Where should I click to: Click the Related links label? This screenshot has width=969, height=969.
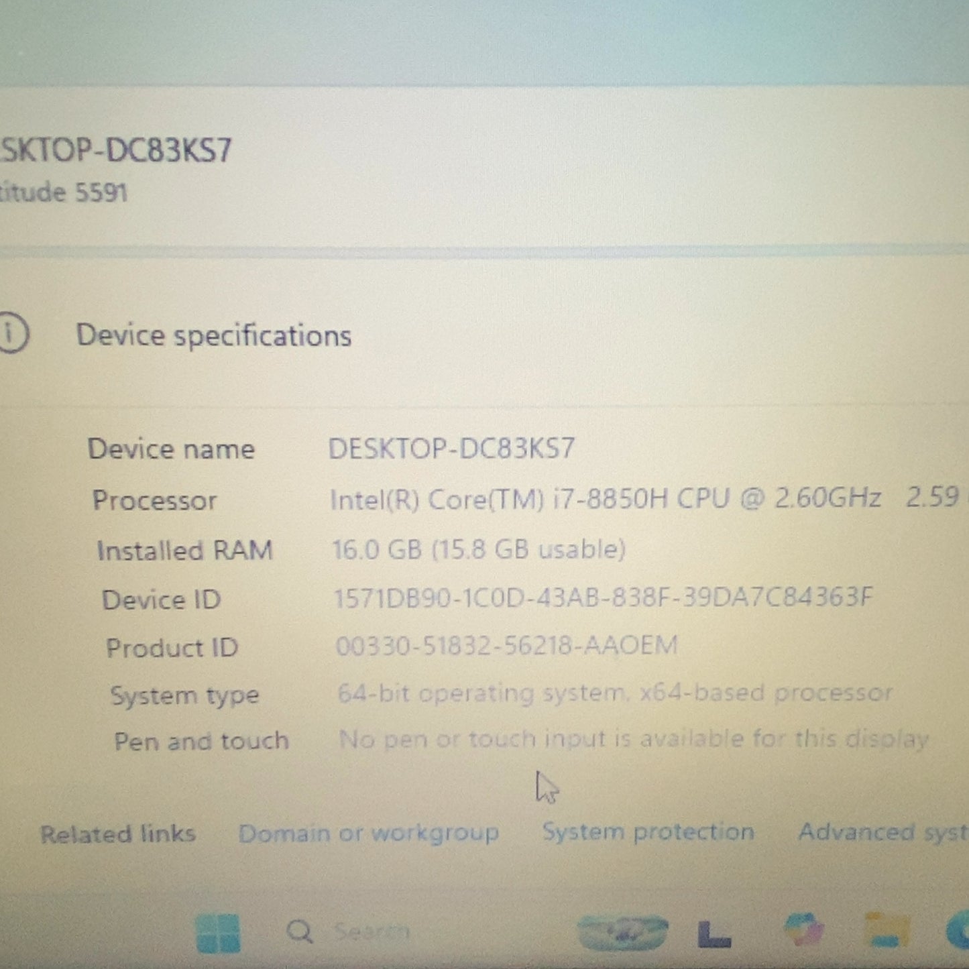pos(118,834)
